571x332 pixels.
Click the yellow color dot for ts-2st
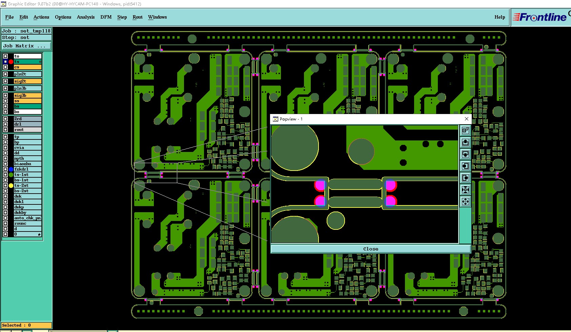(11, 185)
